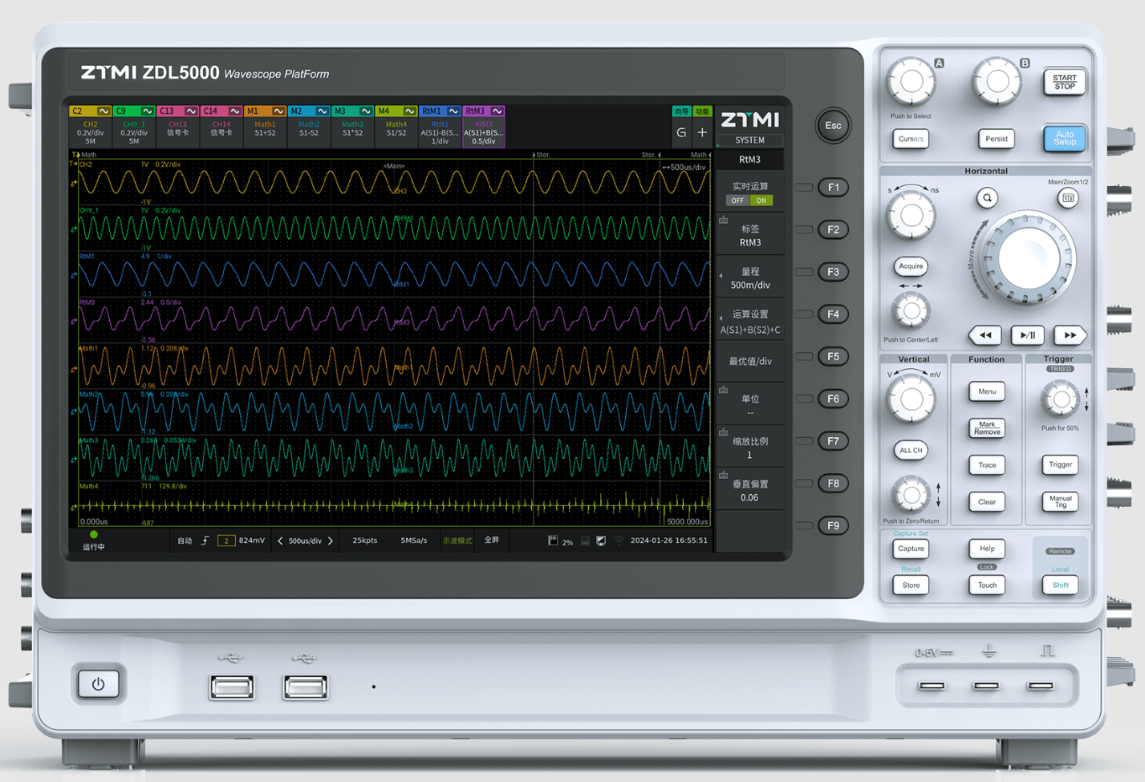Click the printer status icon
The height and width of the screenshot is (782, 1145).
click(x=585, y=541)
